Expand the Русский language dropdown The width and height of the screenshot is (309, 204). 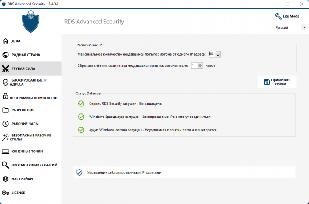(304, 27)
